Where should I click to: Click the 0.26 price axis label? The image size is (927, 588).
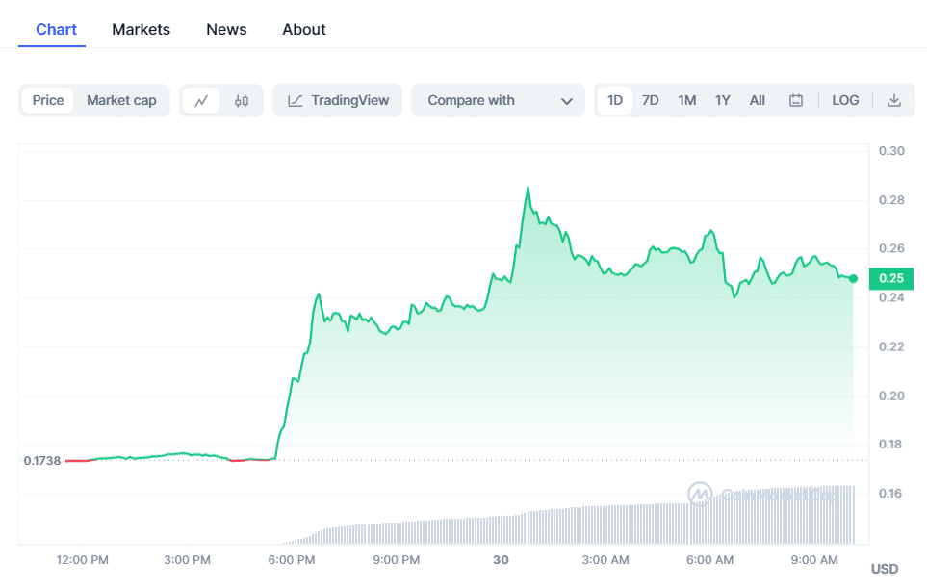pyautogui.click(x=891, y=247)
